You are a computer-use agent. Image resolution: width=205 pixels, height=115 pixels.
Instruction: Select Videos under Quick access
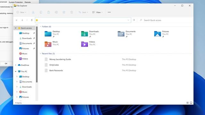[x=24, y=59]
